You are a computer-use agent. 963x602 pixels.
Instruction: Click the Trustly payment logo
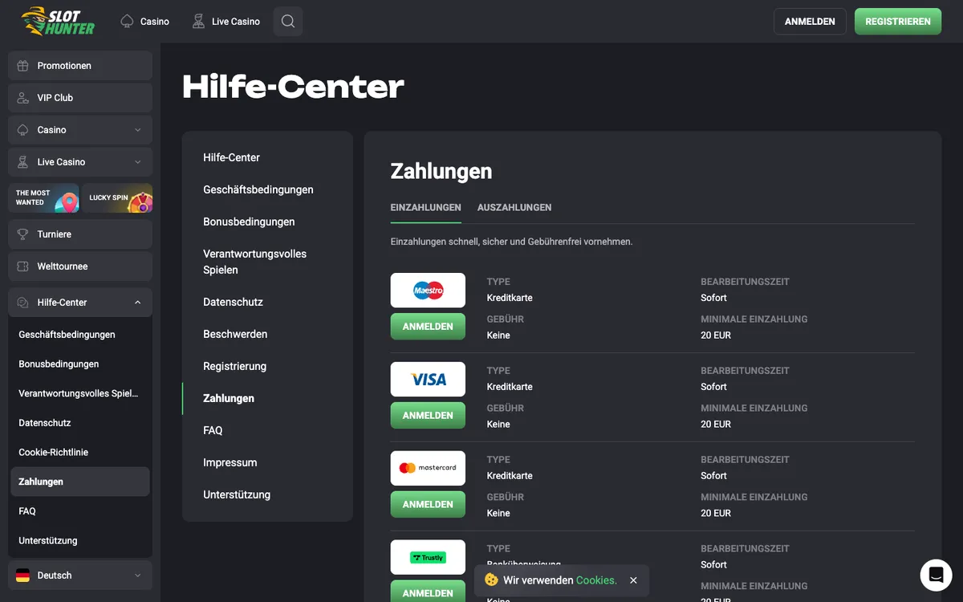point(428,557)
